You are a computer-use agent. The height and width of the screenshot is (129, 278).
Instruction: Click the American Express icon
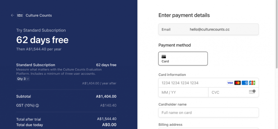click(x=245, y=83)
